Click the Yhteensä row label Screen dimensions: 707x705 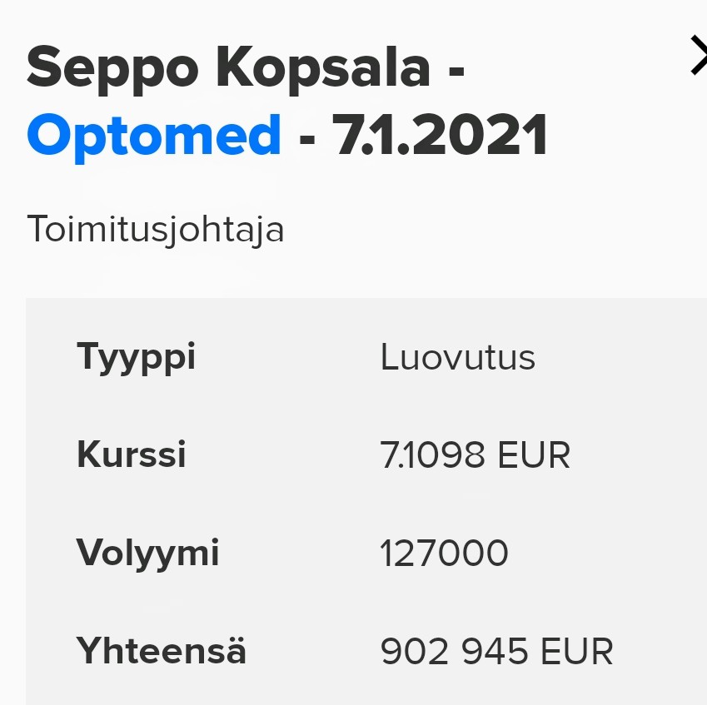162,651
